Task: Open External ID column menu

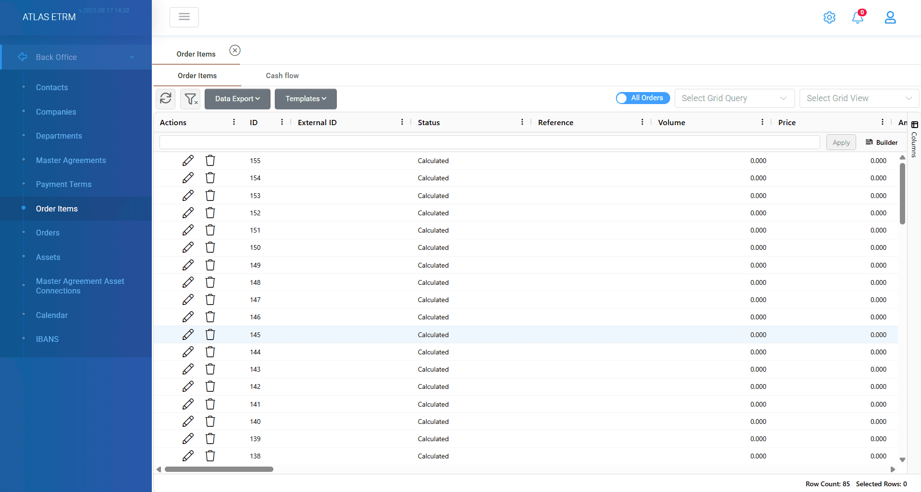Action: 402,122
